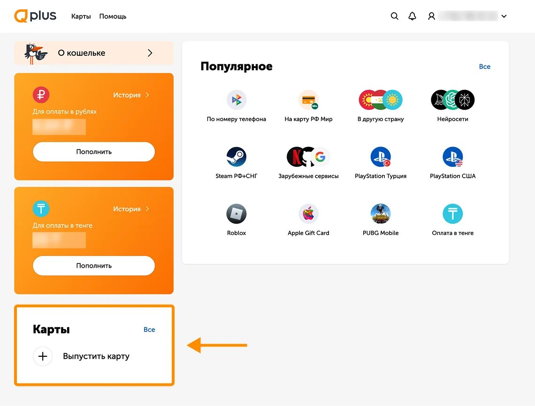Screen dimensions: 535x406
Task: Click the Qplus logo
Action: 35,15
